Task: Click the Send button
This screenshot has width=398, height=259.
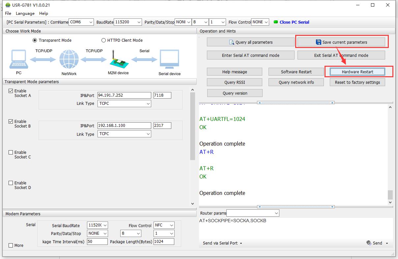Action: pos(377,243)
